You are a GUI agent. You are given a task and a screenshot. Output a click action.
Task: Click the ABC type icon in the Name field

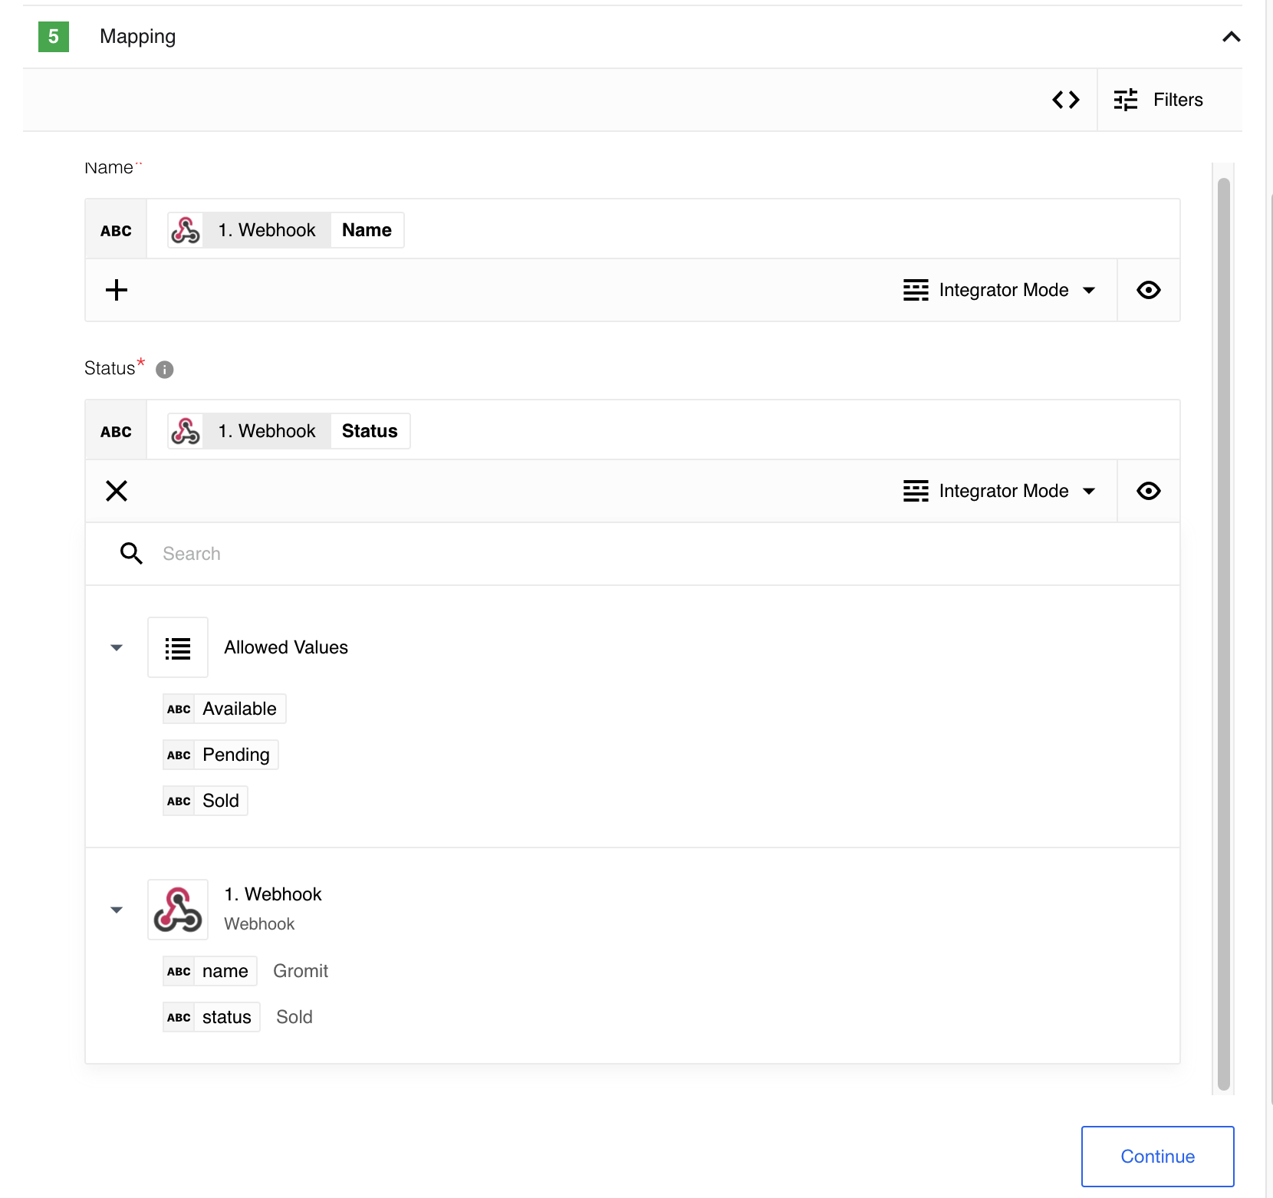(x=116, y=230)
